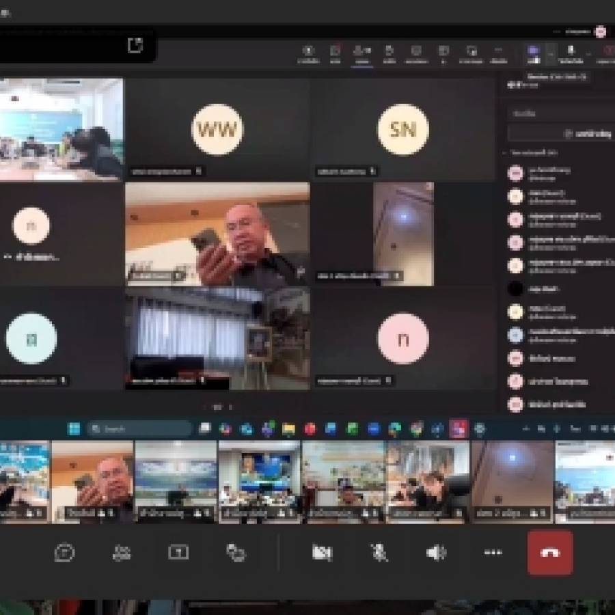The height and width of the screenshot is (615, 615).
Task: Click the mic icon on SN name label
Action: pos(372,171)
